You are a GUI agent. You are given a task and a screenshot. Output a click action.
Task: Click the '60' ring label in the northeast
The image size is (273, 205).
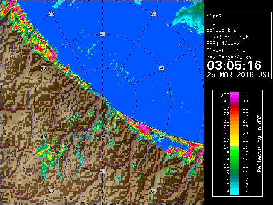click(x=154, y=14)
